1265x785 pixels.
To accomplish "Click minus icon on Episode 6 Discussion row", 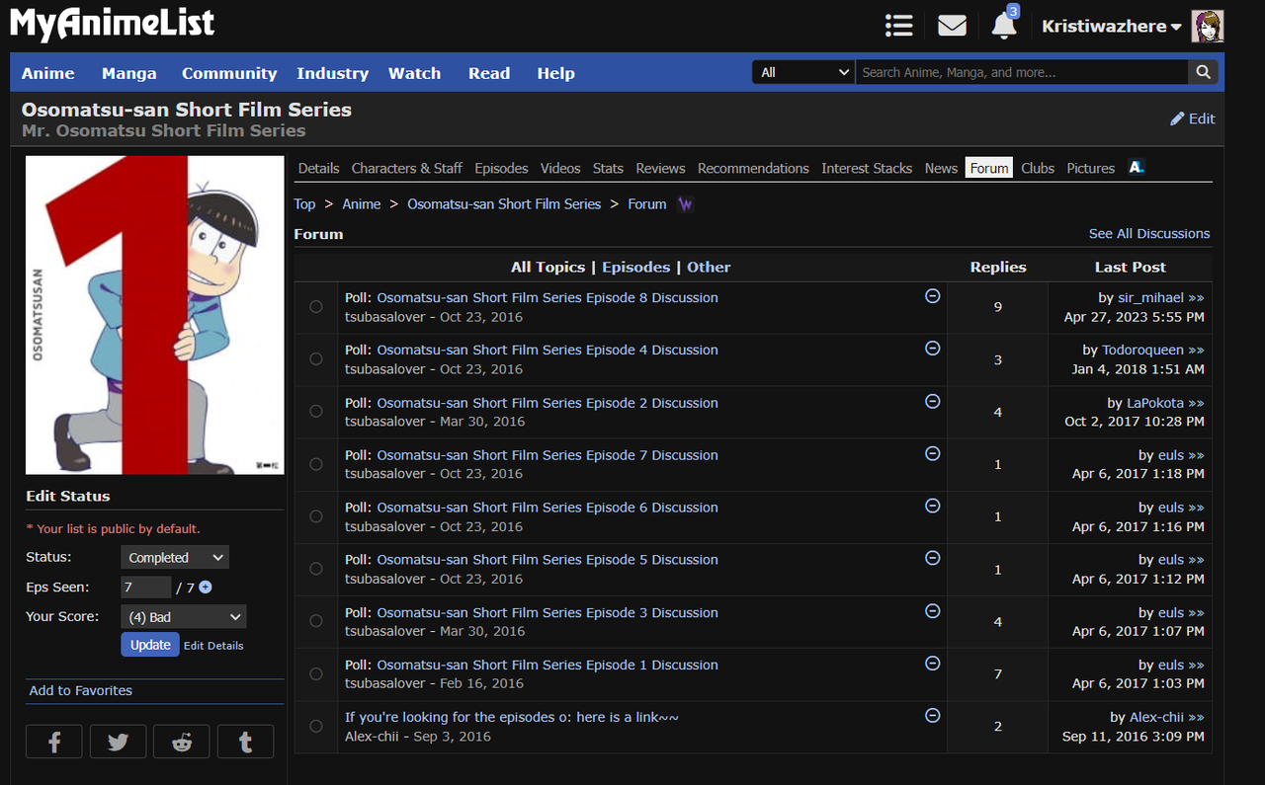I will click(x=932, y=506).
